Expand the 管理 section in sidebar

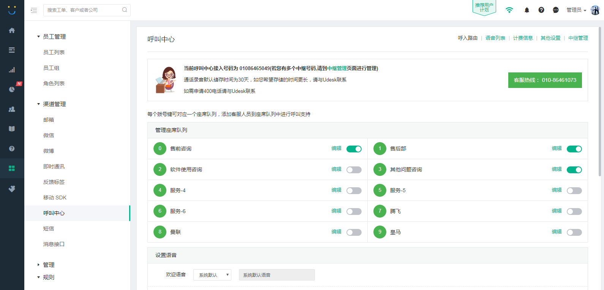point(38,265)
